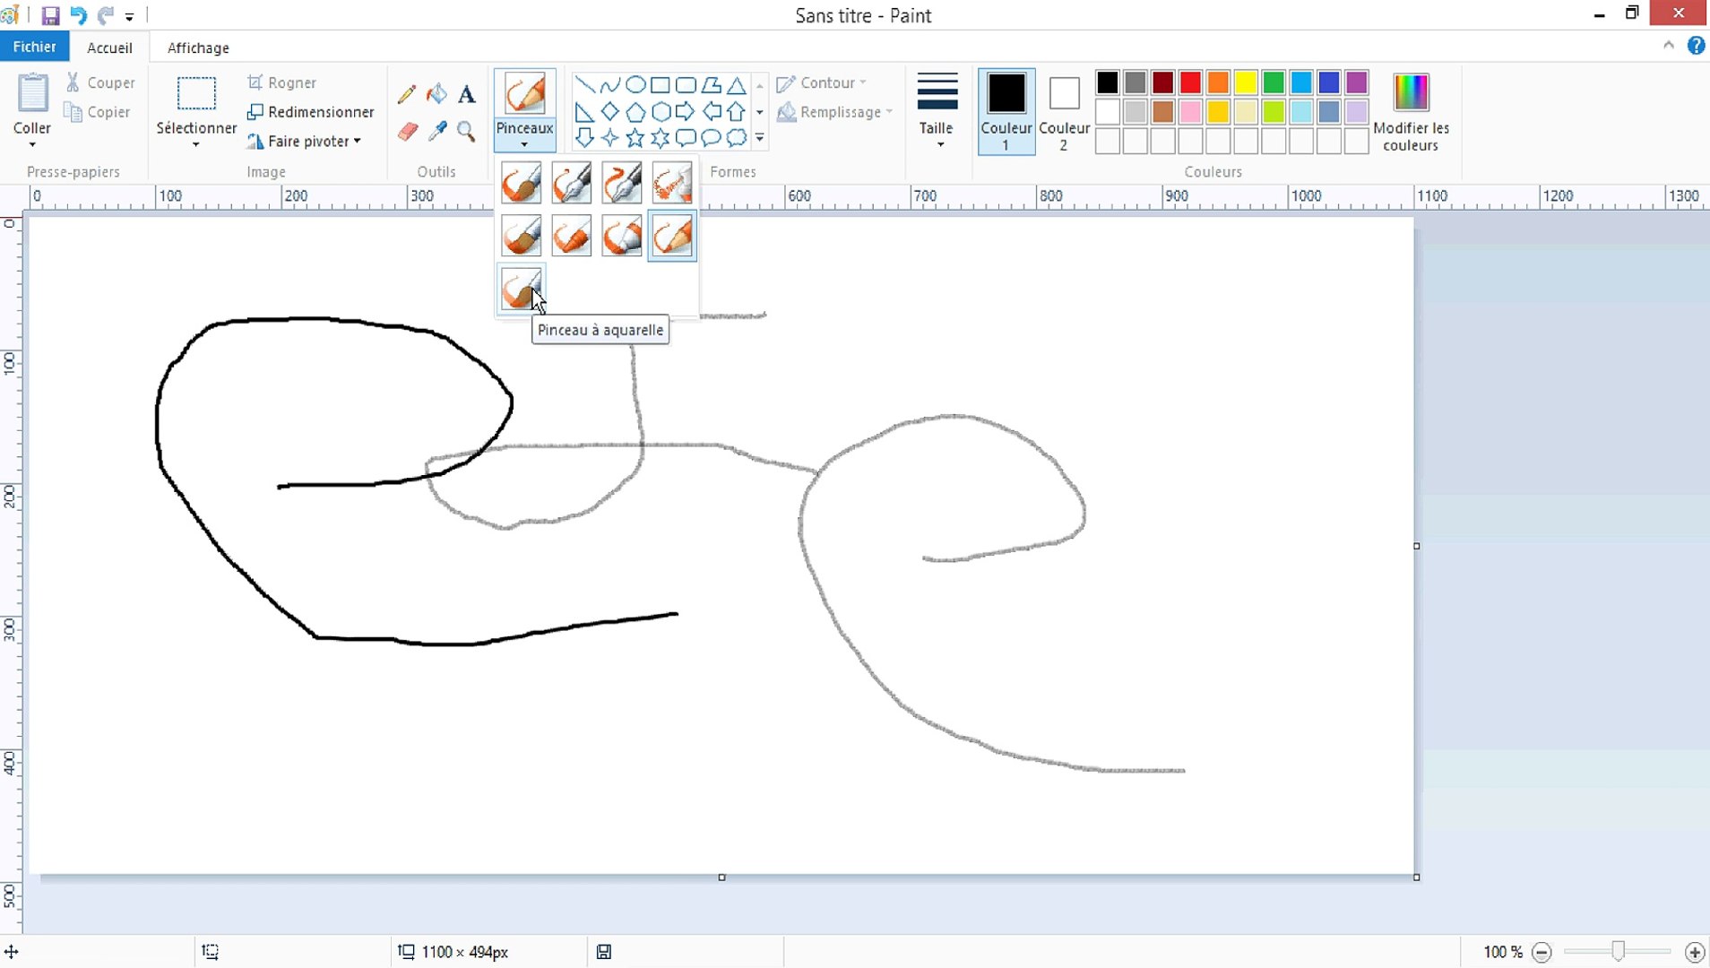Image resolution: width=1710 pixels, height=968 pixels.
Task: Open the Contour dropdown
Action: 822,82
